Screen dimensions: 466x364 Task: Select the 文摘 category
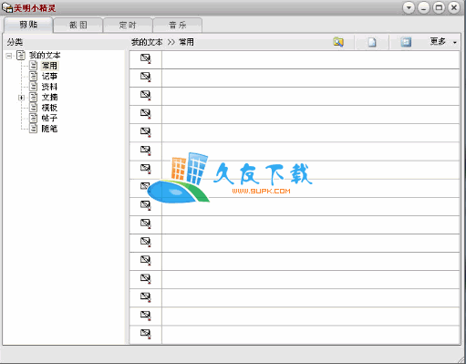tap(49, 98)
